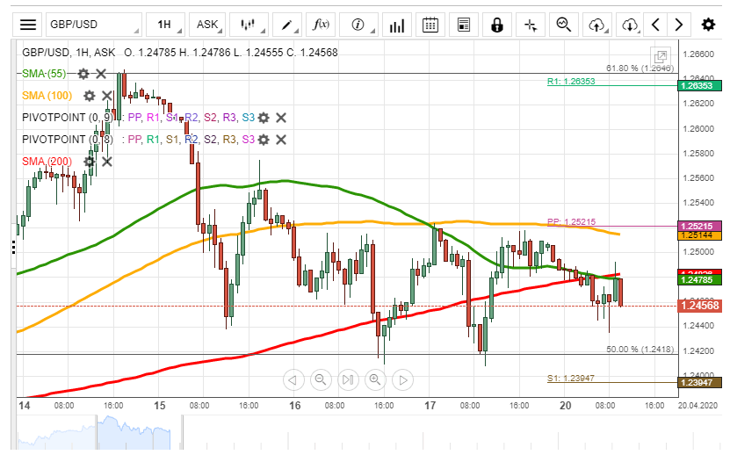Click the SMA (55) legend label
Viewport: 730px width, 462px height.
click(44, 74)
